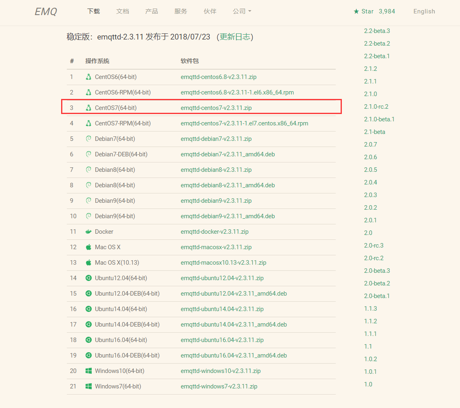Open version 2.1.0-rc.2 link
The height and width of the screenshot is (408, 460).
coord(376,107)
